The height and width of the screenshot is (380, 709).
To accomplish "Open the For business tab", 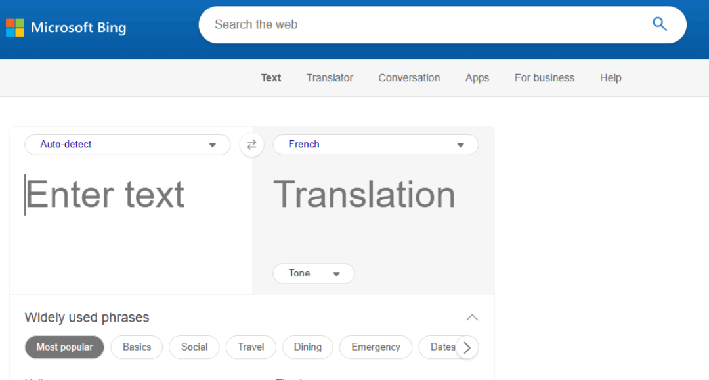I will coord(544,77).
